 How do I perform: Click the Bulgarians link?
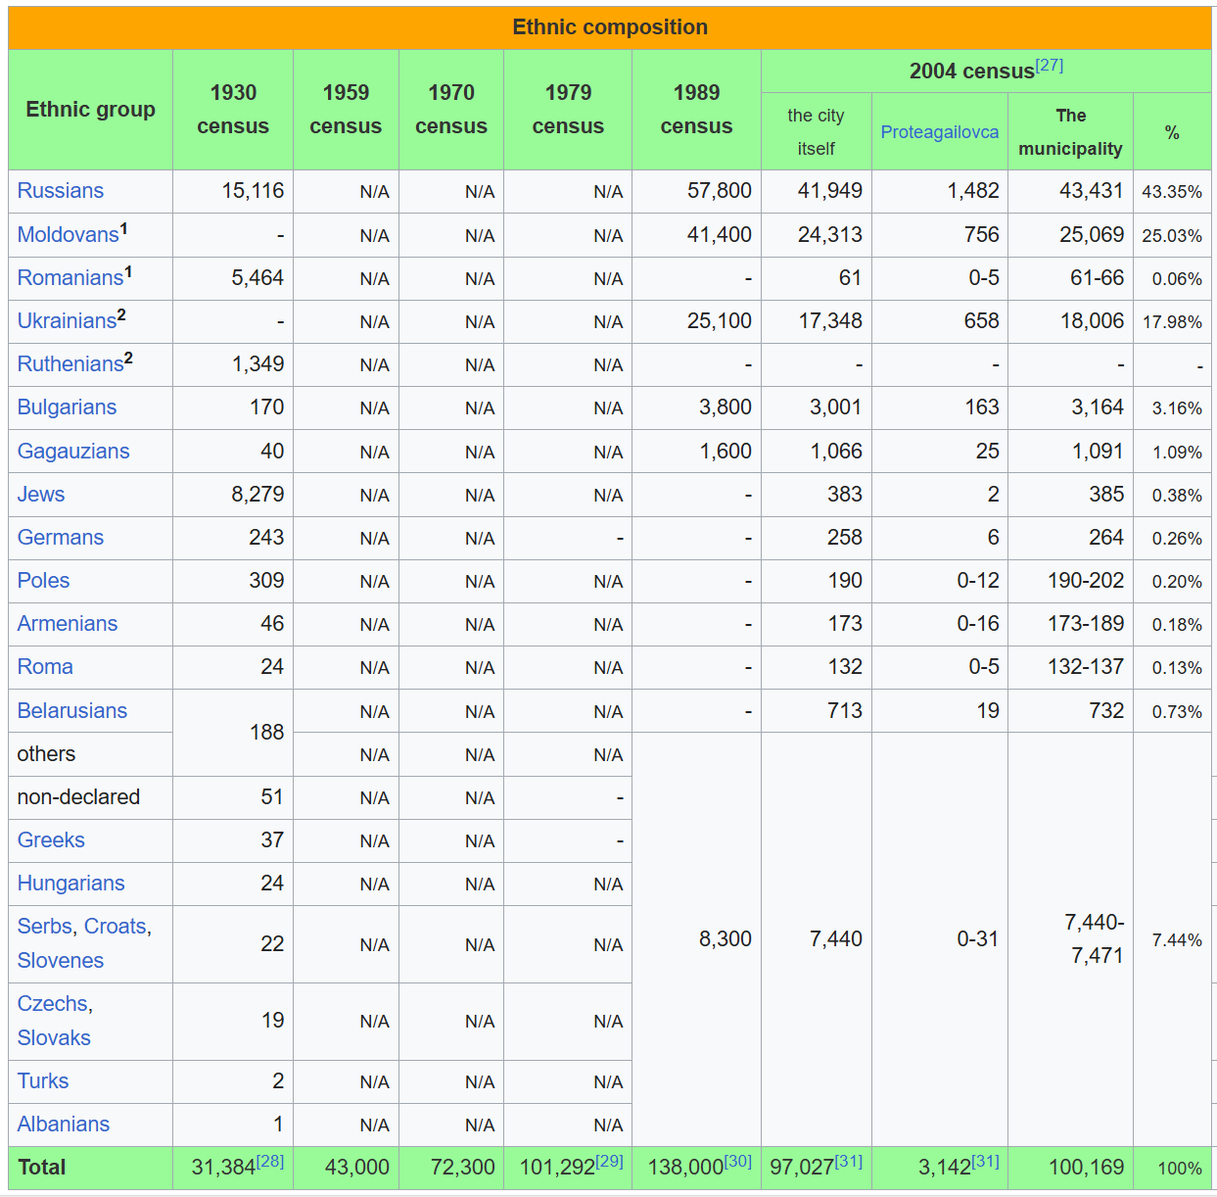pyautogui.click(x=67, y=407)
